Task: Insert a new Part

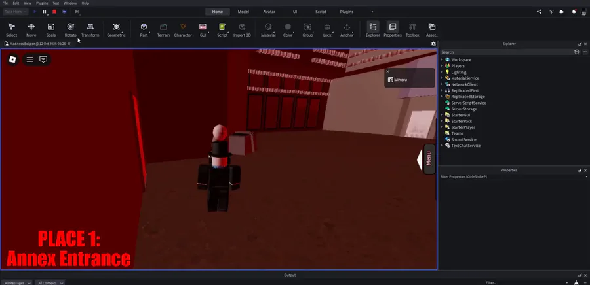Action: 144,29
